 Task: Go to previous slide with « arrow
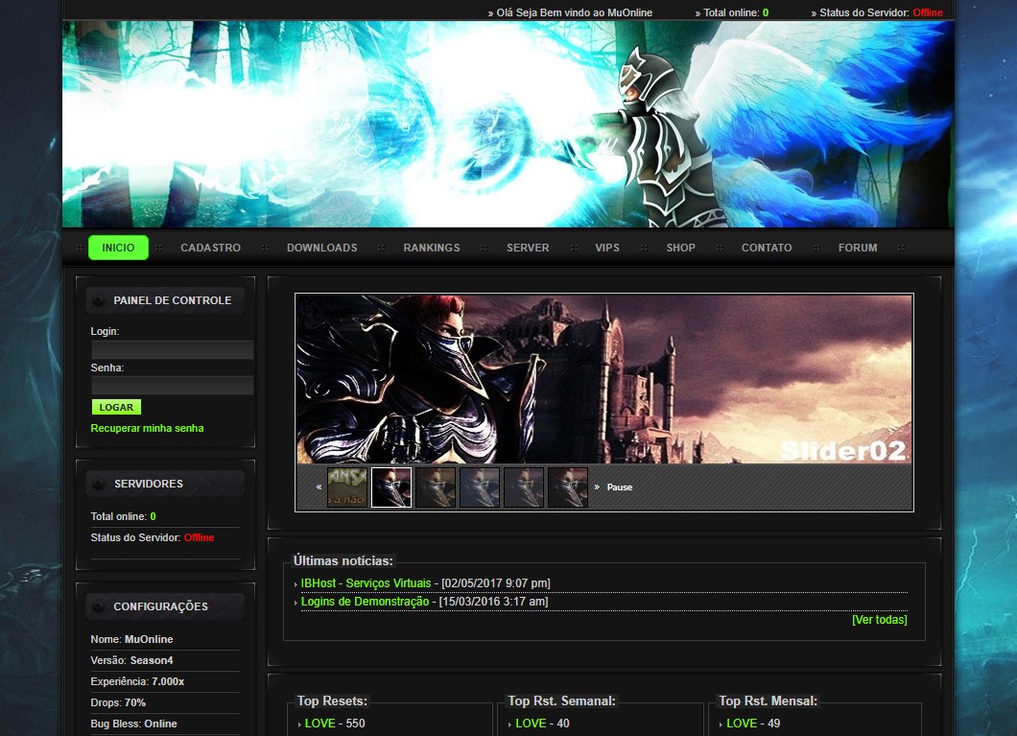pos(319,487)
